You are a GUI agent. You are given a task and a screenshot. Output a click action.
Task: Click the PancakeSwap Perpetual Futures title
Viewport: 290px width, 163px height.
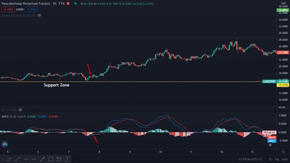click(26, 4)
